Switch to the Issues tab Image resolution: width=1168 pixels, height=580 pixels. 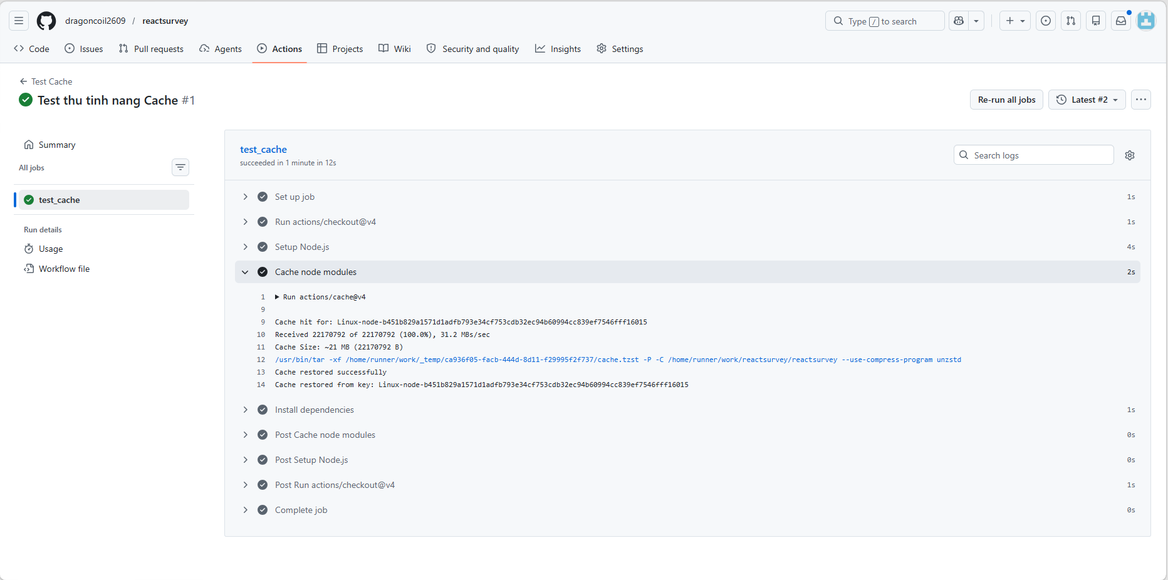(84, 49)
